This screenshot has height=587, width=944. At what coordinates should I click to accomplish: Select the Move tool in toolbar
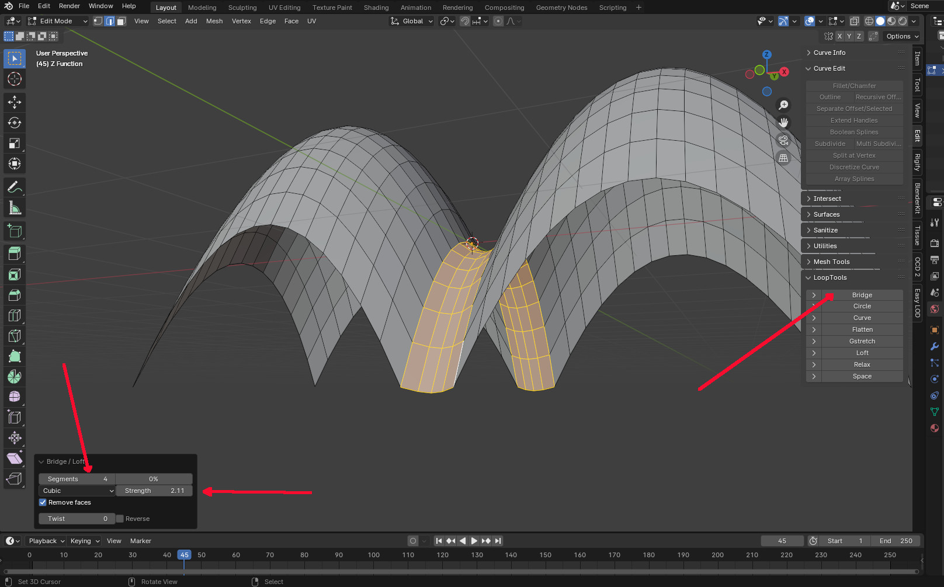[15, 102]
